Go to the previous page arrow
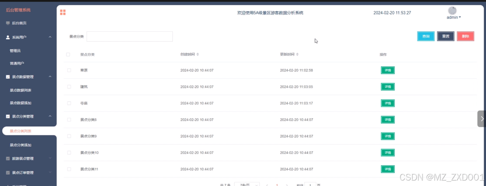 pyautogui.click(x=267, y=185)
